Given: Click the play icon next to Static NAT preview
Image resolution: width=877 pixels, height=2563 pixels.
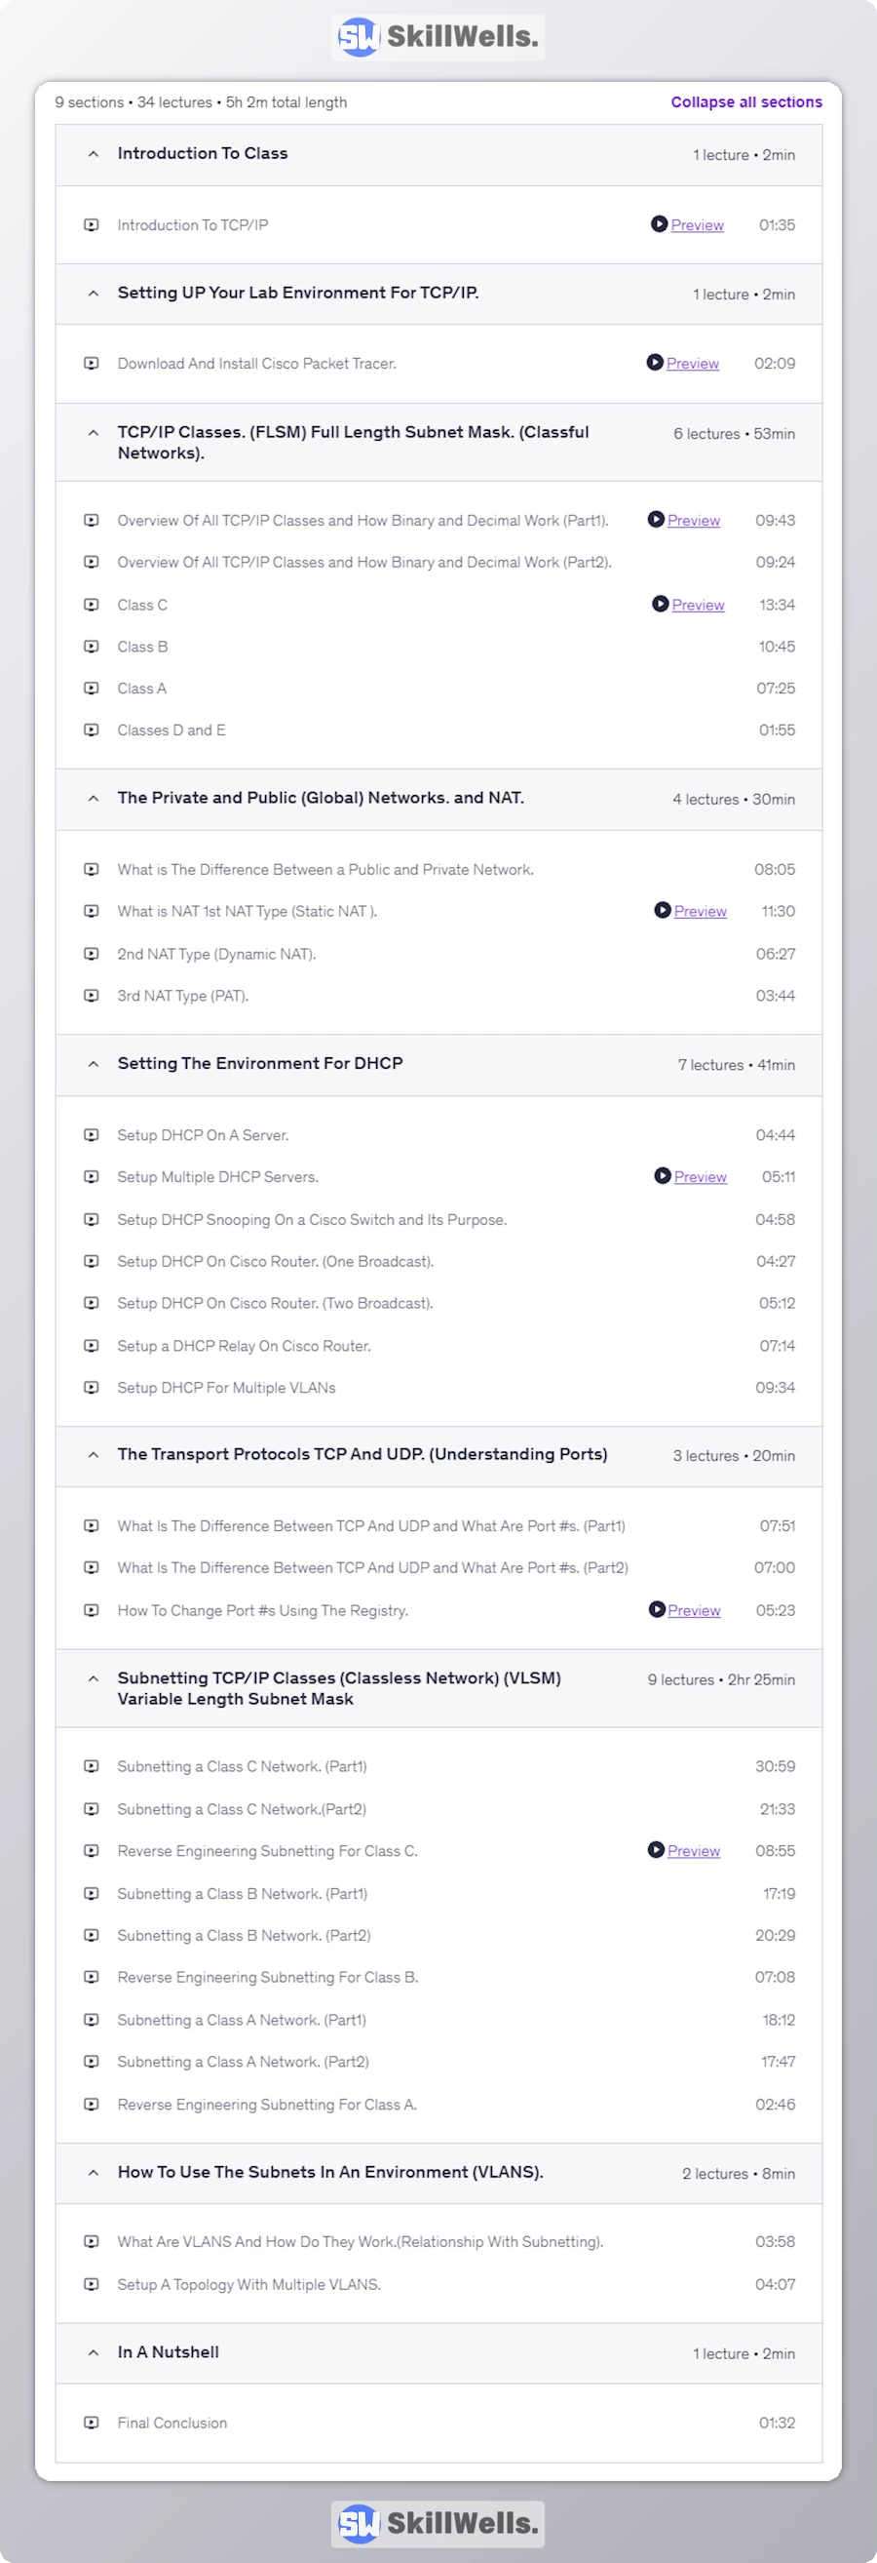Looking at the screenshot, I should click(x=664, y=910).
